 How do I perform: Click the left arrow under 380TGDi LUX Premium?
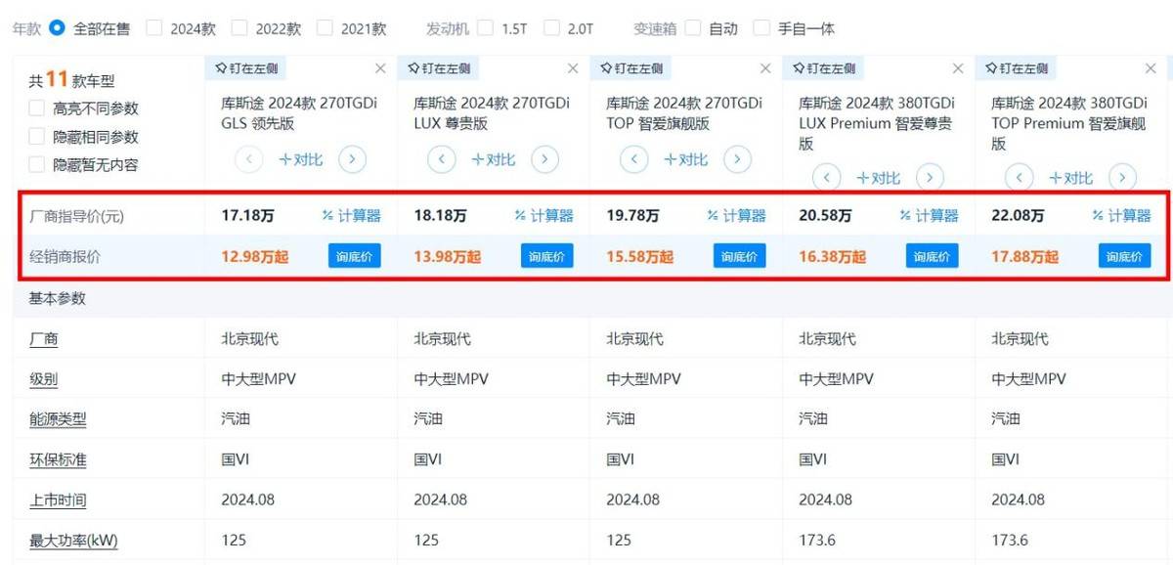pyautogui.click(x=827, y=178)
